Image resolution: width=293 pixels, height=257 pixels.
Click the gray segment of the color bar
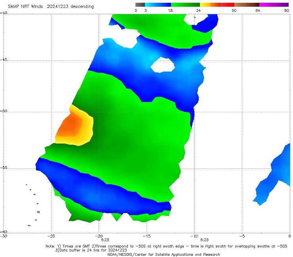click(140, 5)
